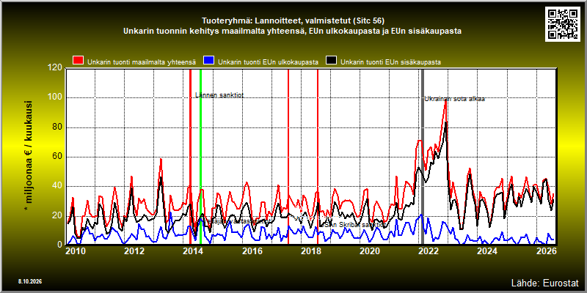Click the y-axis value 40
Image resolution: width=587 pixels, height=293 pixels.
click(57, 186)
